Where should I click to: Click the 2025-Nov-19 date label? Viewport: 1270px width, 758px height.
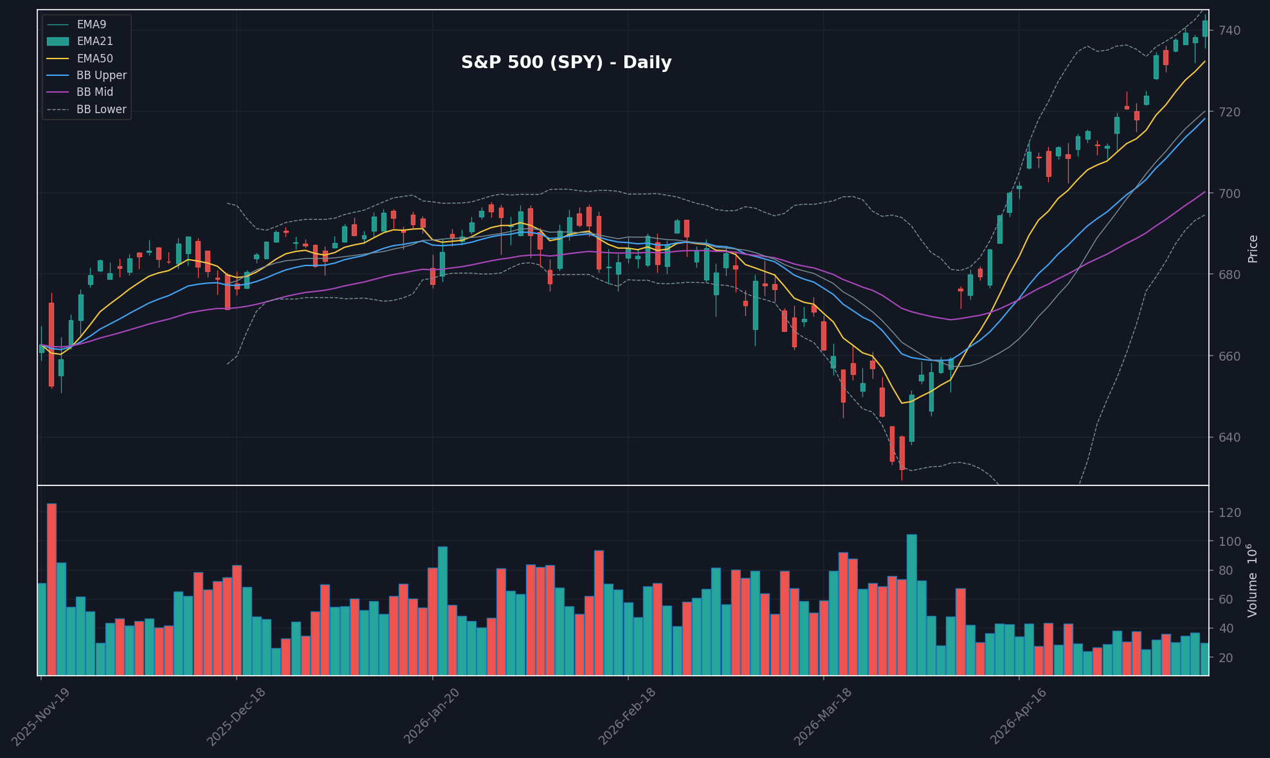[x=40, y=717]
